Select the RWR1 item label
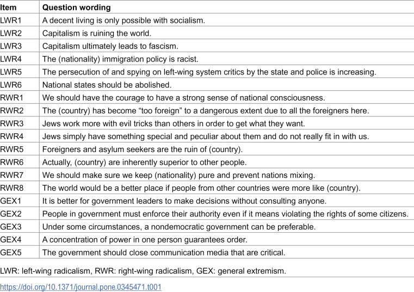The width and height of the screenshot is (414, 292). point(11,98)
